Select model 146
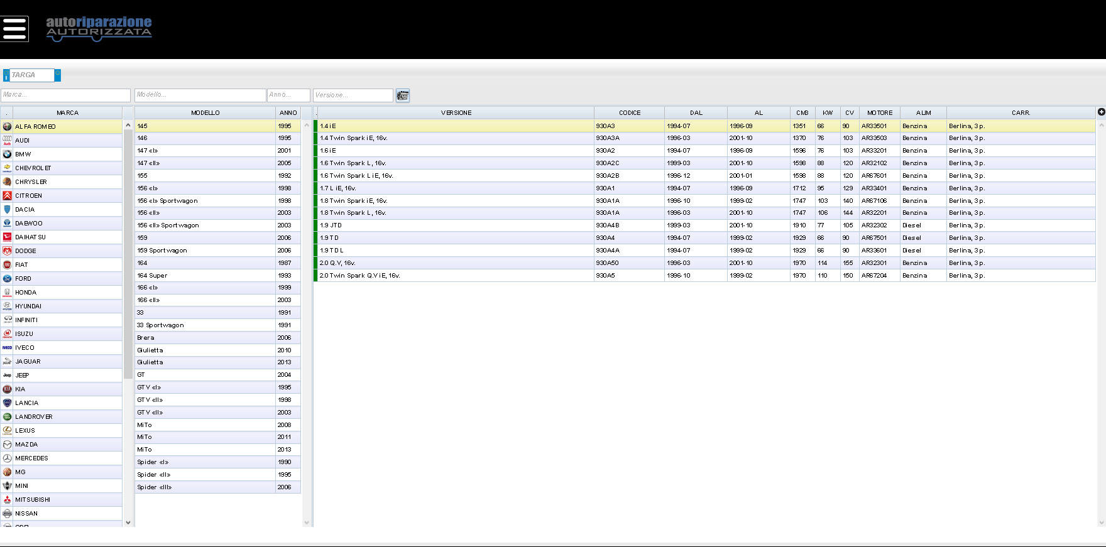Viewport: 1106px width, 547px height. pyautogui.click(x=218, y=138)
